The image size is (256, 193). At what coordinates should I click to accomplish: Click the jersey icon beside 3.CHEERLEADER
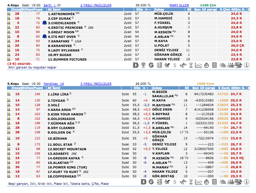(44, 23)
